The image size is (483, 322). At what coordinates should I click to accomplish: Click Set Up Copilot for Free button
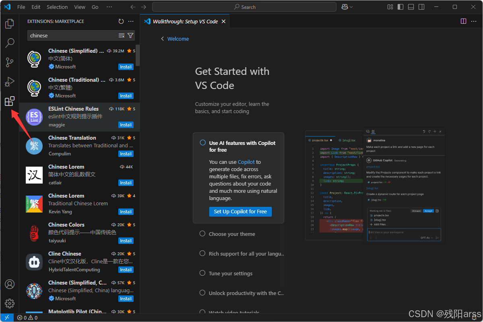coord(240,212)
